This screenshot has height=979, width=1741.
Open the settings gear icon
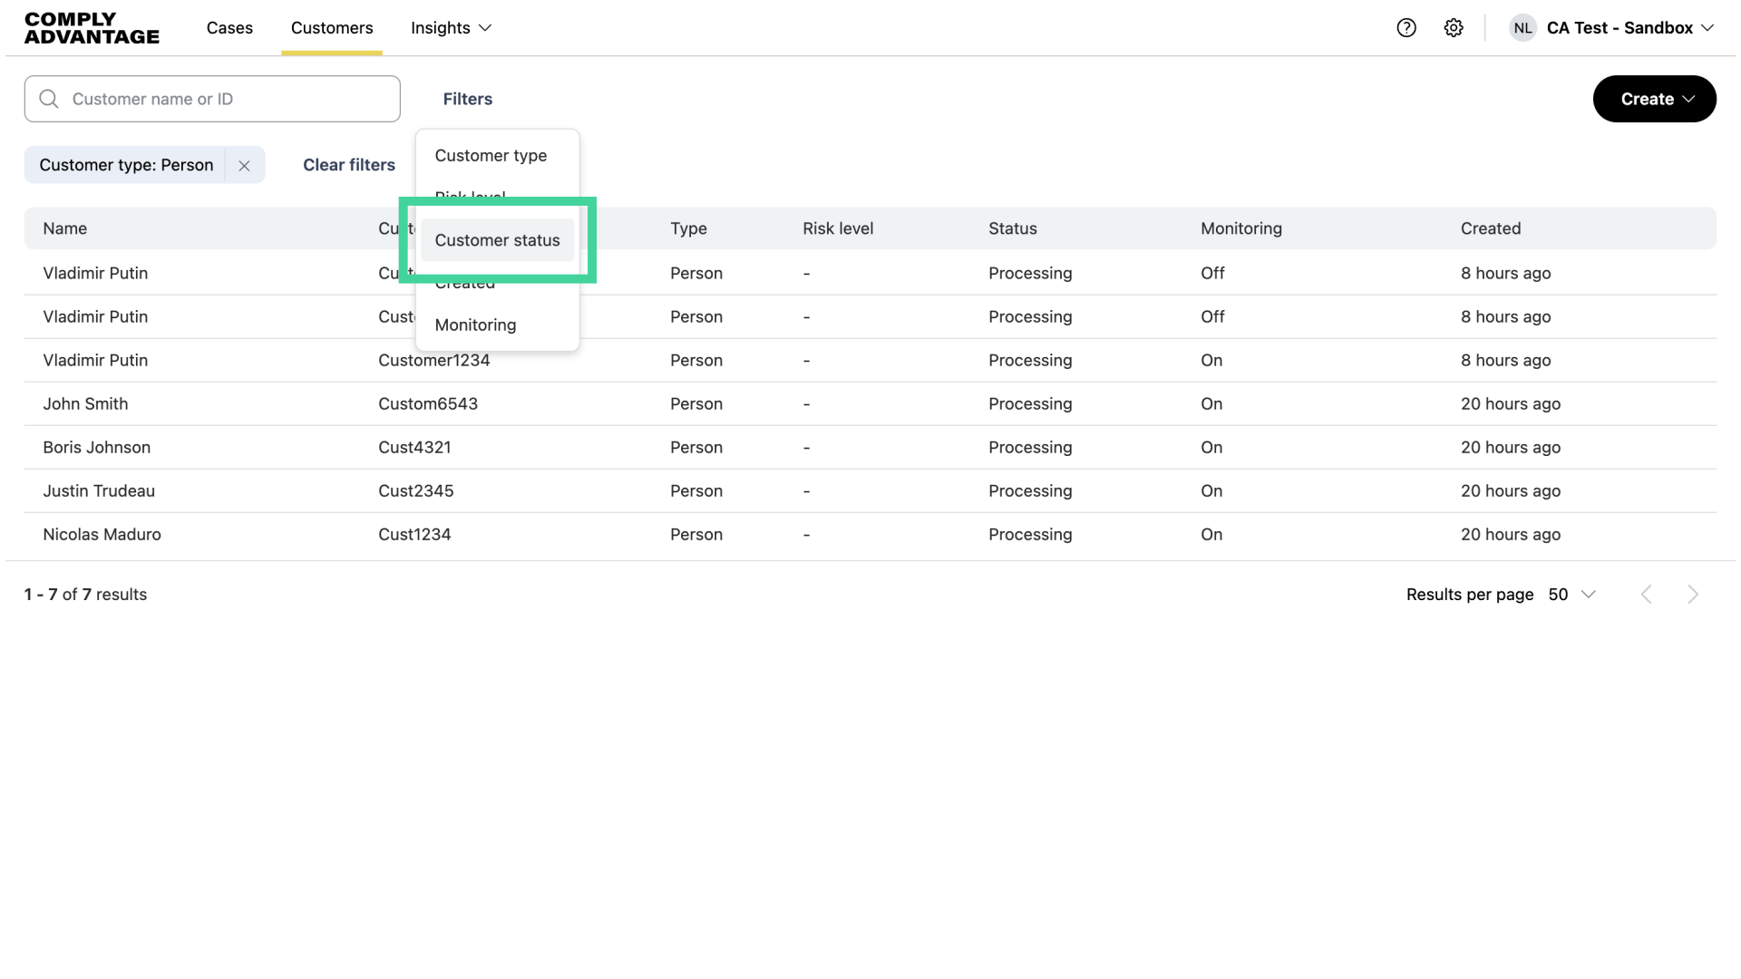coord(1454,28)
